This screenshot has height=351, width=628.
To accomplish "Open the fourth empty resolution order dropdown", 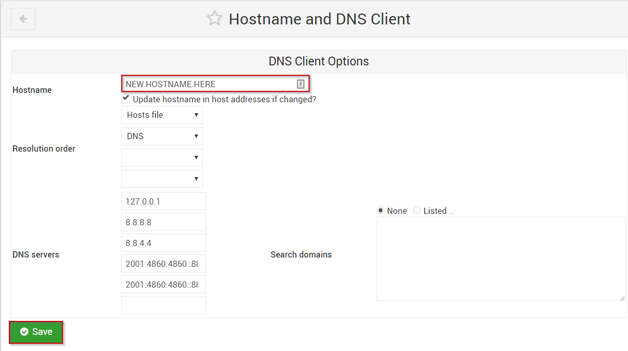I will point(161,179).
